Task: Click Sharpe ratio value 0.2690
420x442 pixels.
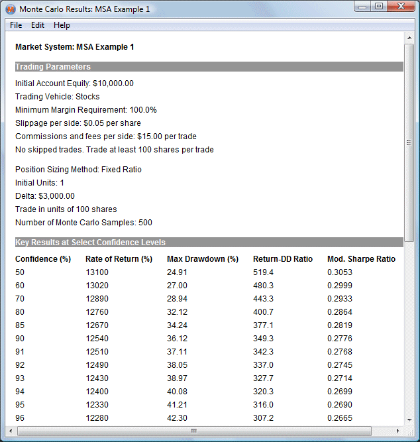Action: coord(340,405)
